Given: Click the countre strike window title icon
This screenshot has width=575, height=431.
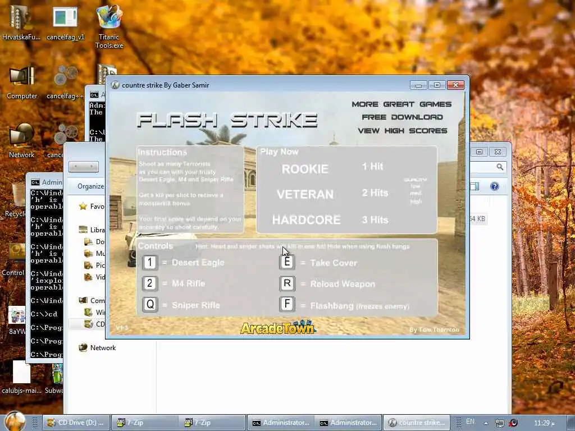Looking at the screenshot, I should pos(115,85).
